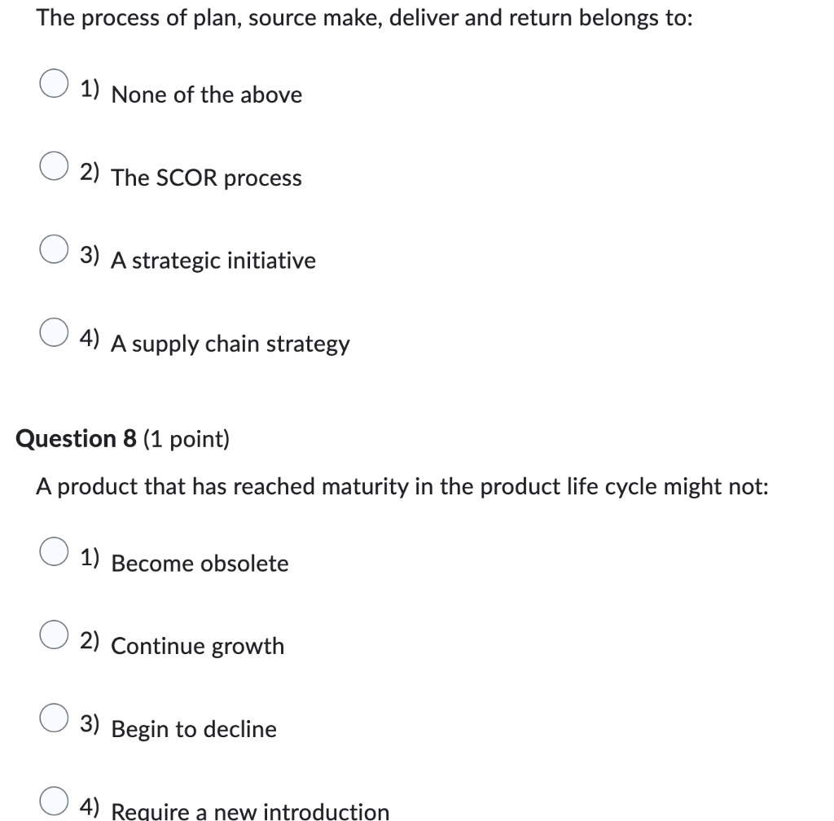Click the 'The SCOR process' answer text
This screenshot has width=834, height=821.
206,178
